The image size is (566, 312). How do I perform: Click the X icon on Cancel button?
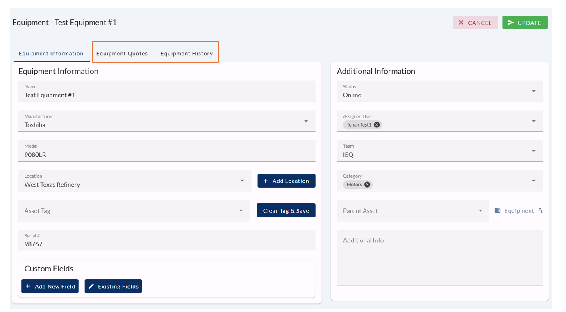point(461,23)
